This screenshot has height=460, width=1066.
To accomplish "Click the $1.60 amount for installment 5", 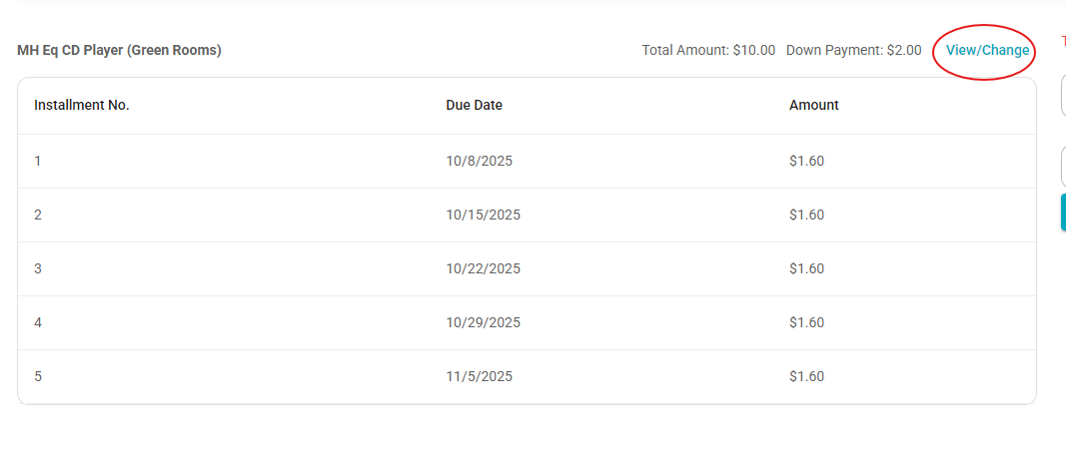I will [x=807, y=376].
